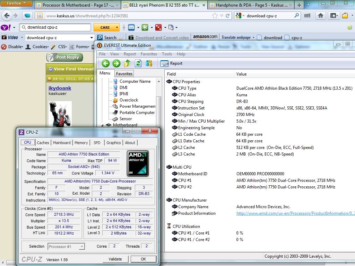Switch to Favorites tab in EVEREST sidebar
355x266 pixels.
click(x=124, y=74)
